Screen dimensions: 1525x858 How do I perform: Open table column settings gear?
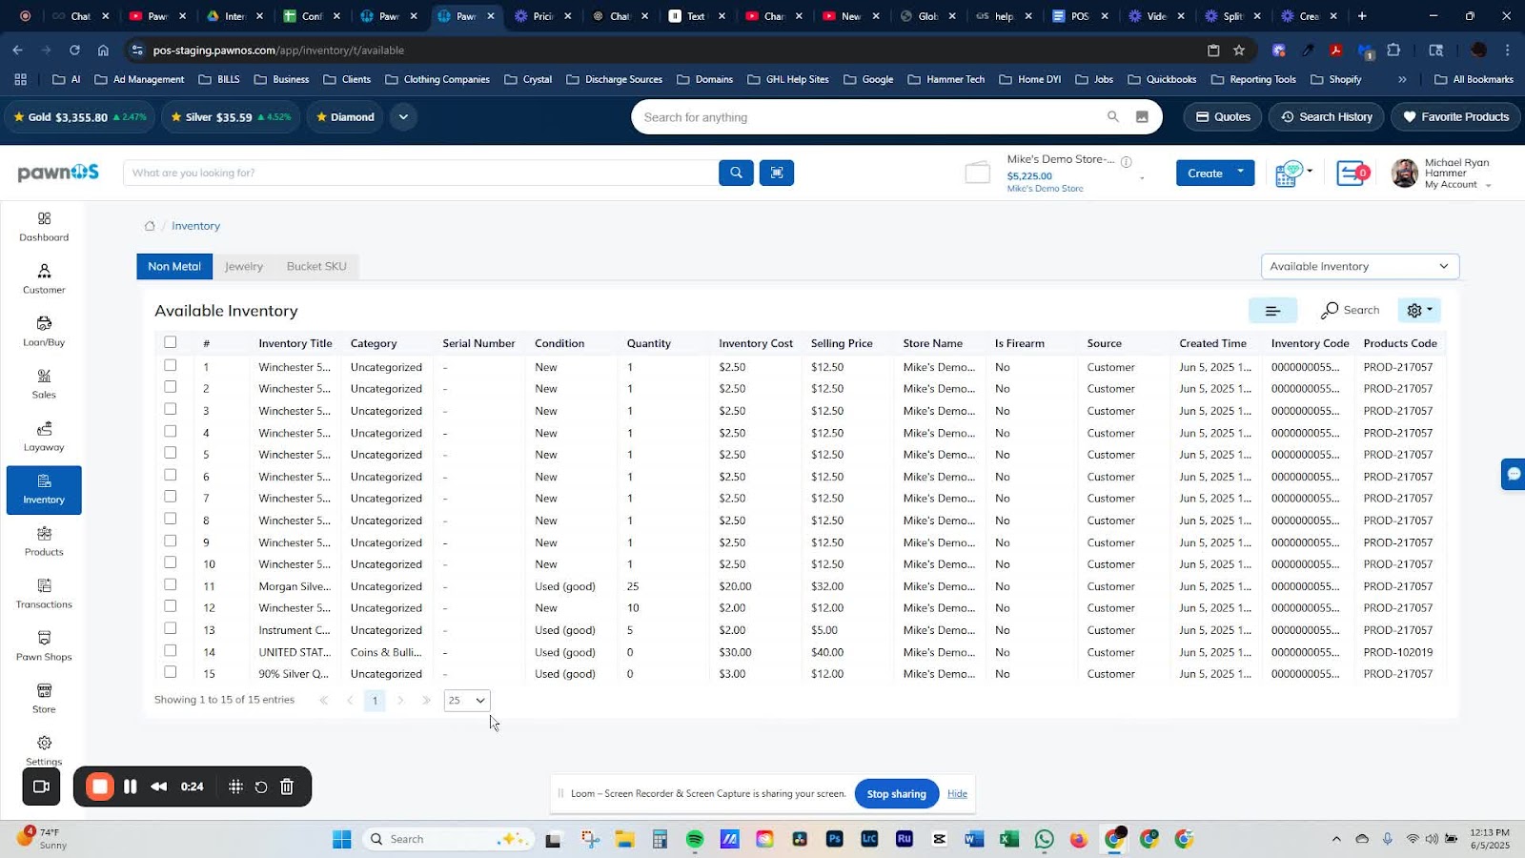tap(1419, 310)
